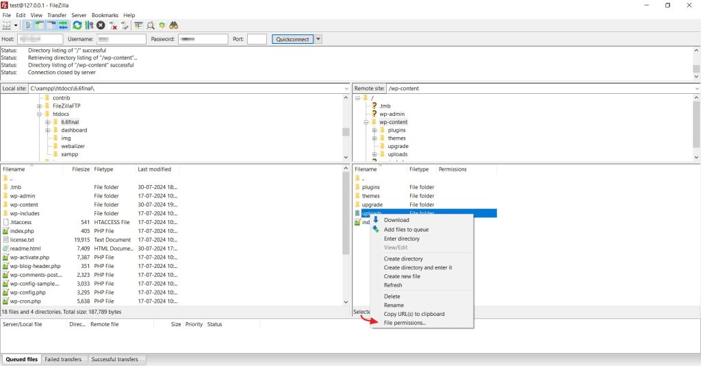
Task: Sort remote list by Permissions header
Action: pos(453,169)
